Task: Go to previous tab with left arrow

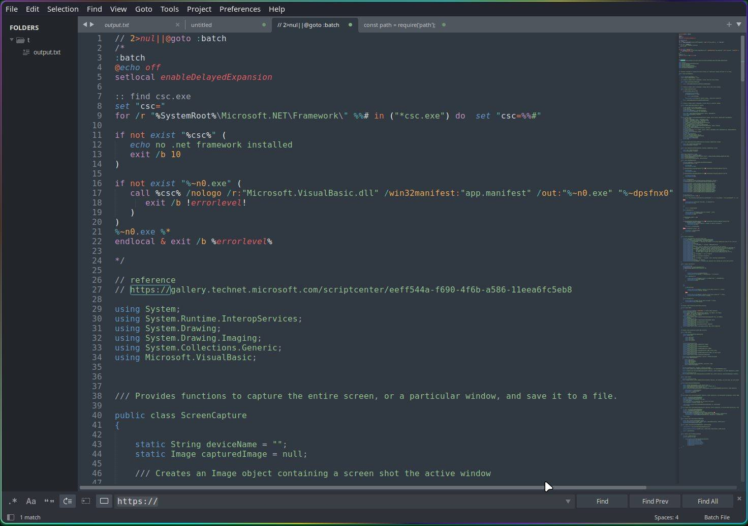Action: [85, 24]
